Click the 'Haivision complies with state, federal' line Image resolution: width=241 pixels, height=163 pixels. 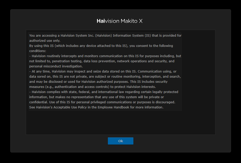[104, 92]
